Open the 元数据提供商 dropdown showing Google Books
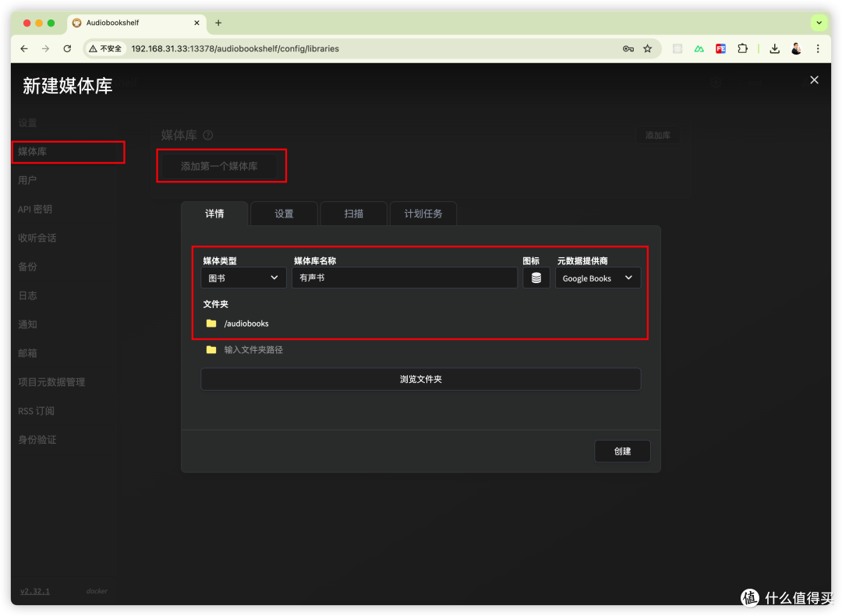The height and width of the screenshot is (616, 842). [598, 278]
